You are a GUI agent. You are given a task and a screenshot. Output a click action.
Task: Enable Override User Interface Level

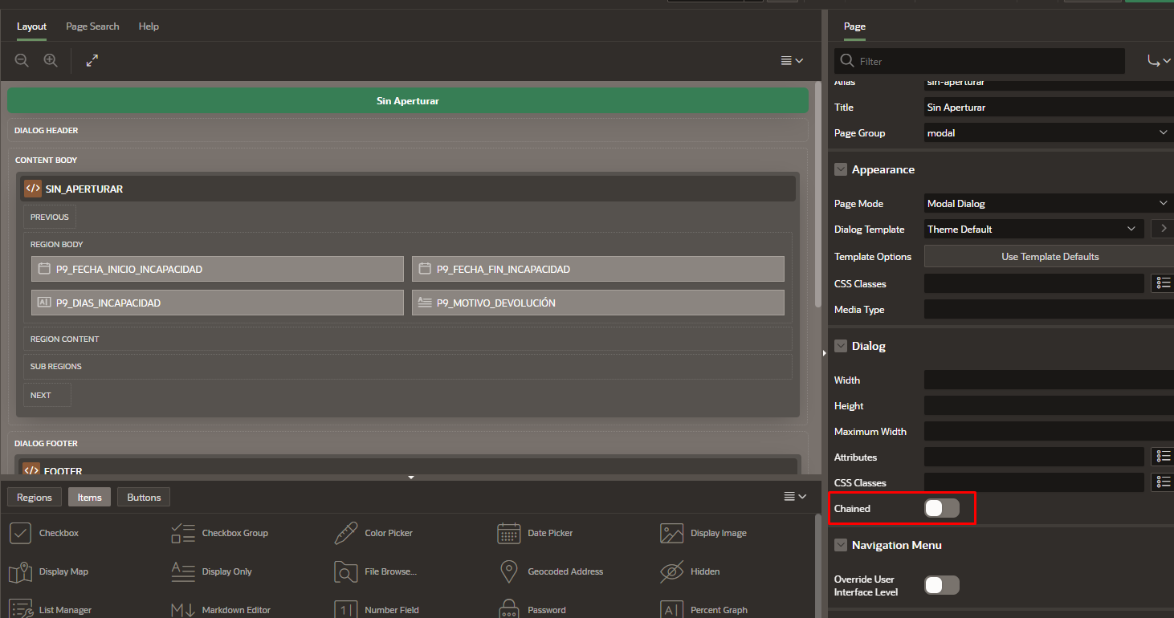pyautogui.click(x=941, y=585)
